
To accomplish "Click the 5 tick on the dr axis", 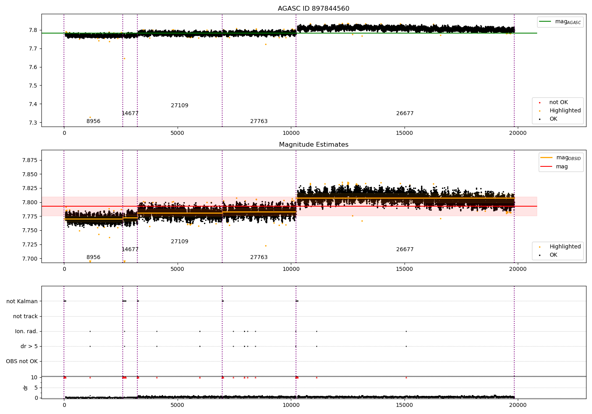I will 36,388.
